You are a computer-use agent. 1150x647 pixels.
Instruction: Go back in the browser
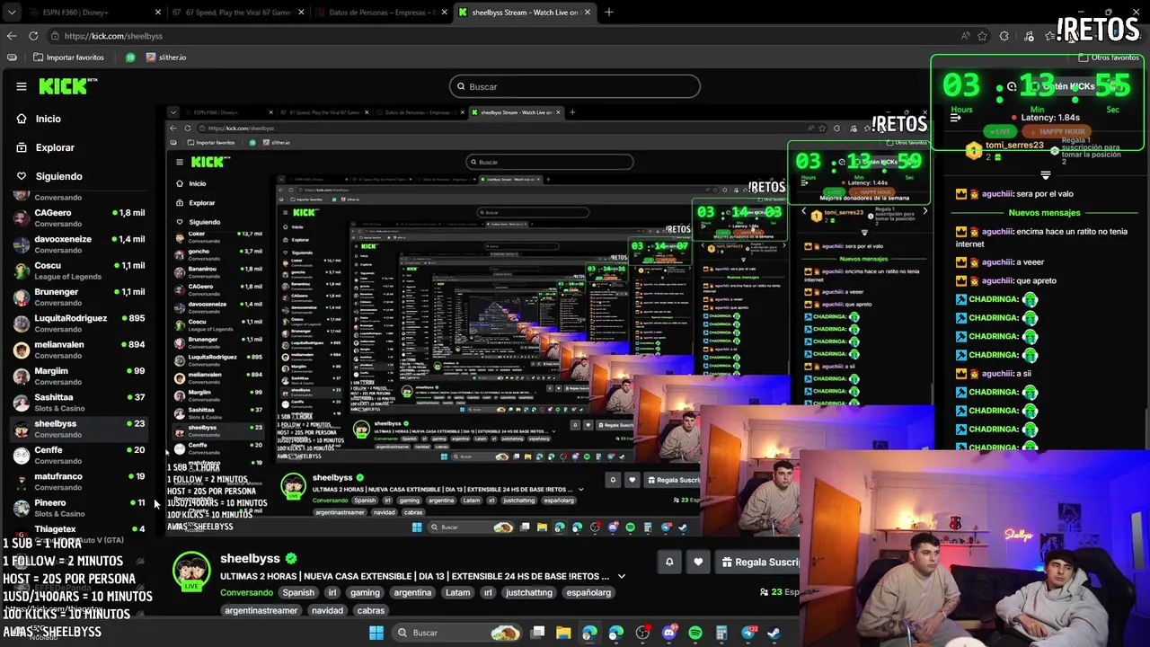[x=12, y=36]
